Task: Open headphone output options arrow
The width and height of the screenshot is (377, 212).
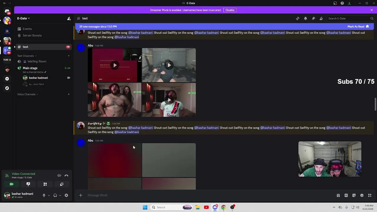Action: coord(60,195)
